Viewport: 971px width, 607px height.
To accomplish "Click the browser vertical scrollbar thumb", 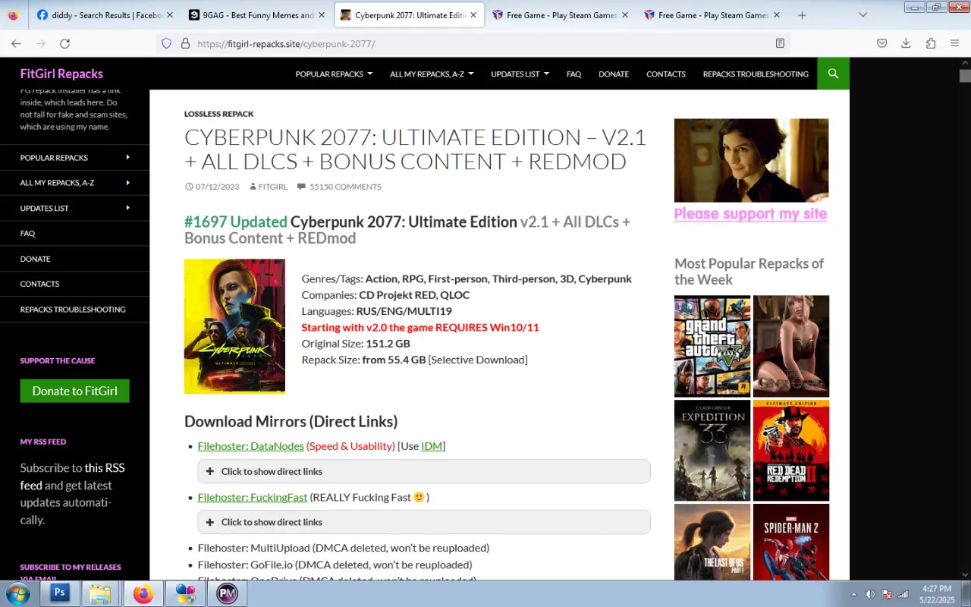I will point(965,76).
